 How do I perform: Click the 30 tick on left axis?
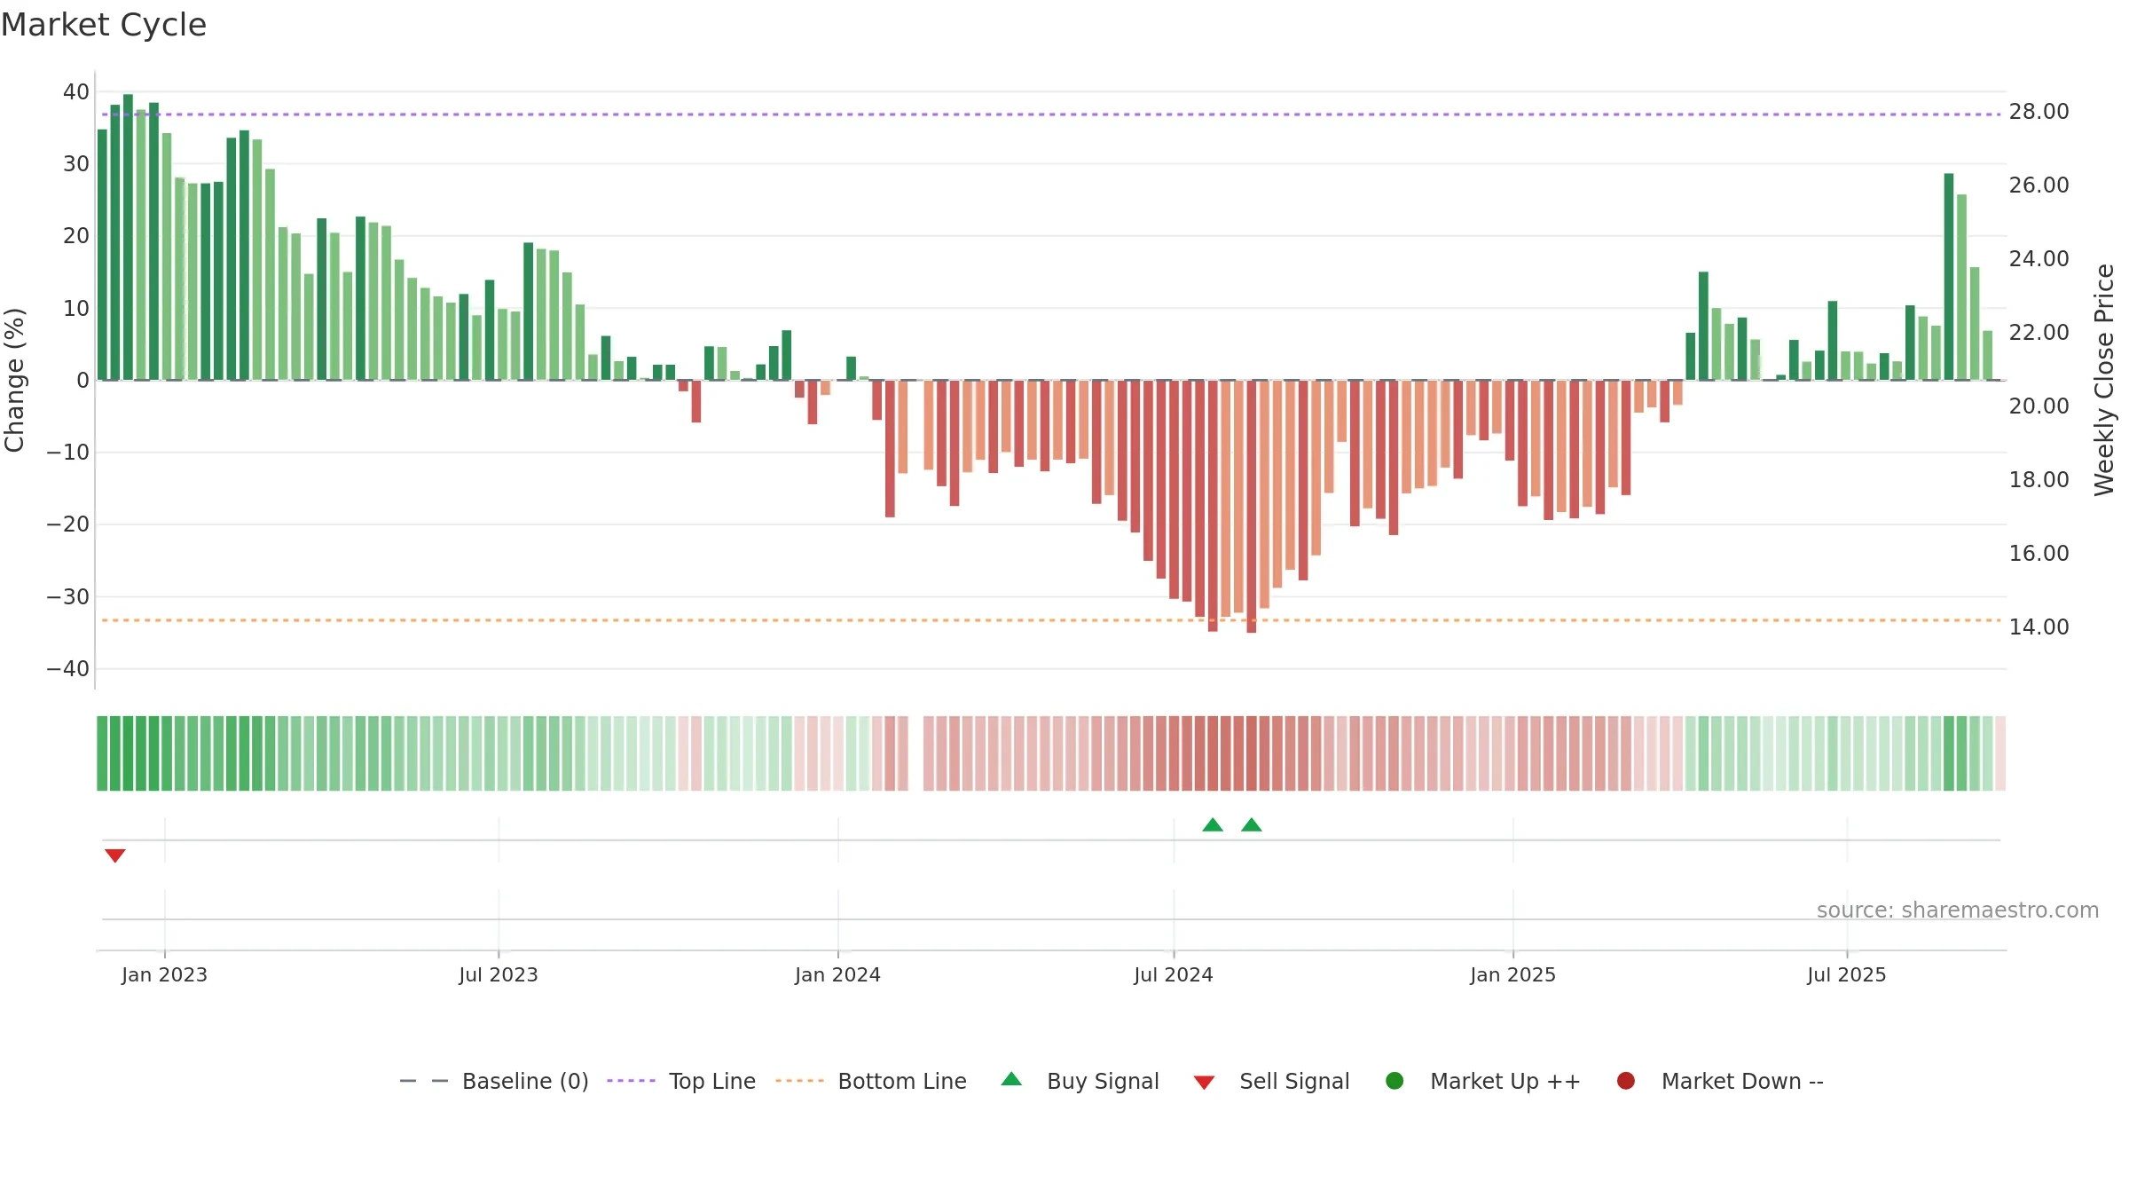click(76, 163)
